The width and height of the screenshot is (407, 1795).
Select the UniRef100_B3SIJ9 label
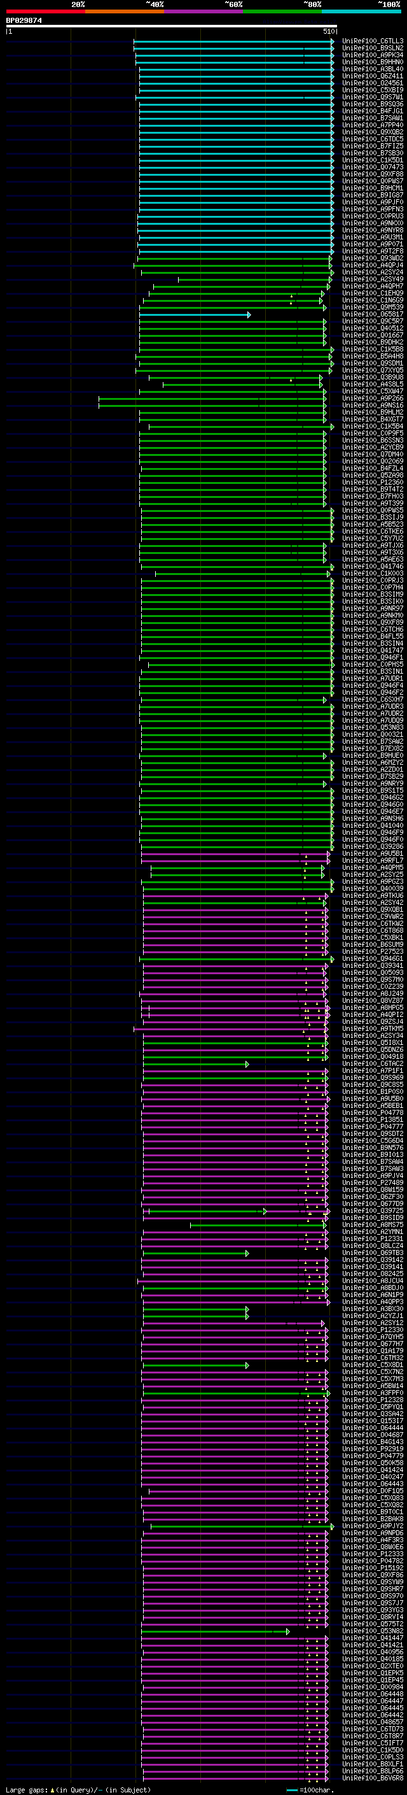pos(372,518)
